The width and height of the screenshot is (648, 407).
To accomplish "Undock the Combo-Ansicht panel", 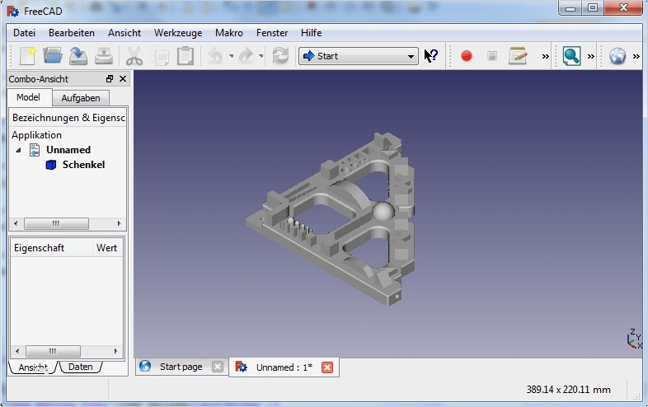I will point(110,79).
